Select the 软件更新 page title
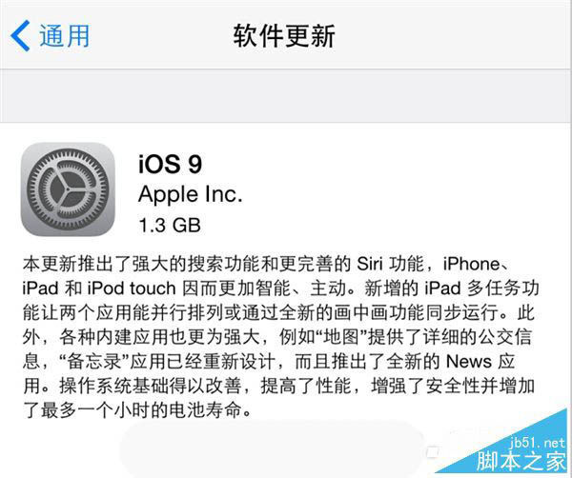This screenshot has height=478, width=572. pyautogui.click(x=284, y=35)
